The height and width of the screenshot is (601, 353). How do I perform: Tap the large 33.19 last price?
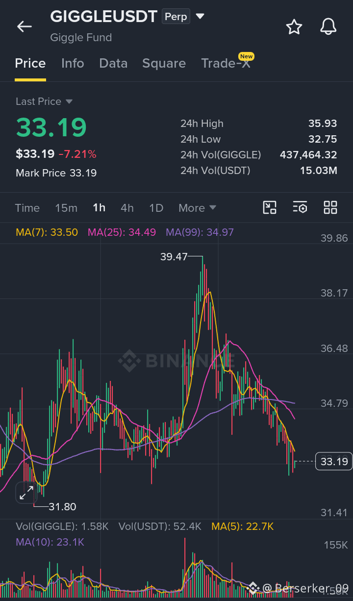click(x=51, y=127)
